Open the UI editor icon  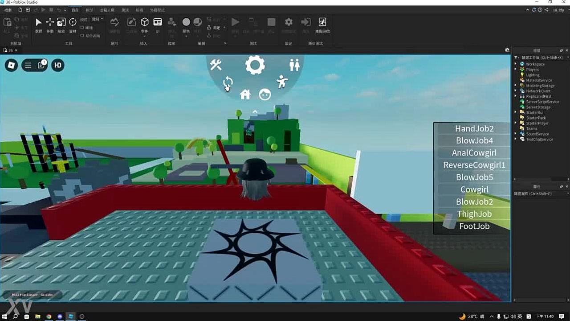coord(158,22)
